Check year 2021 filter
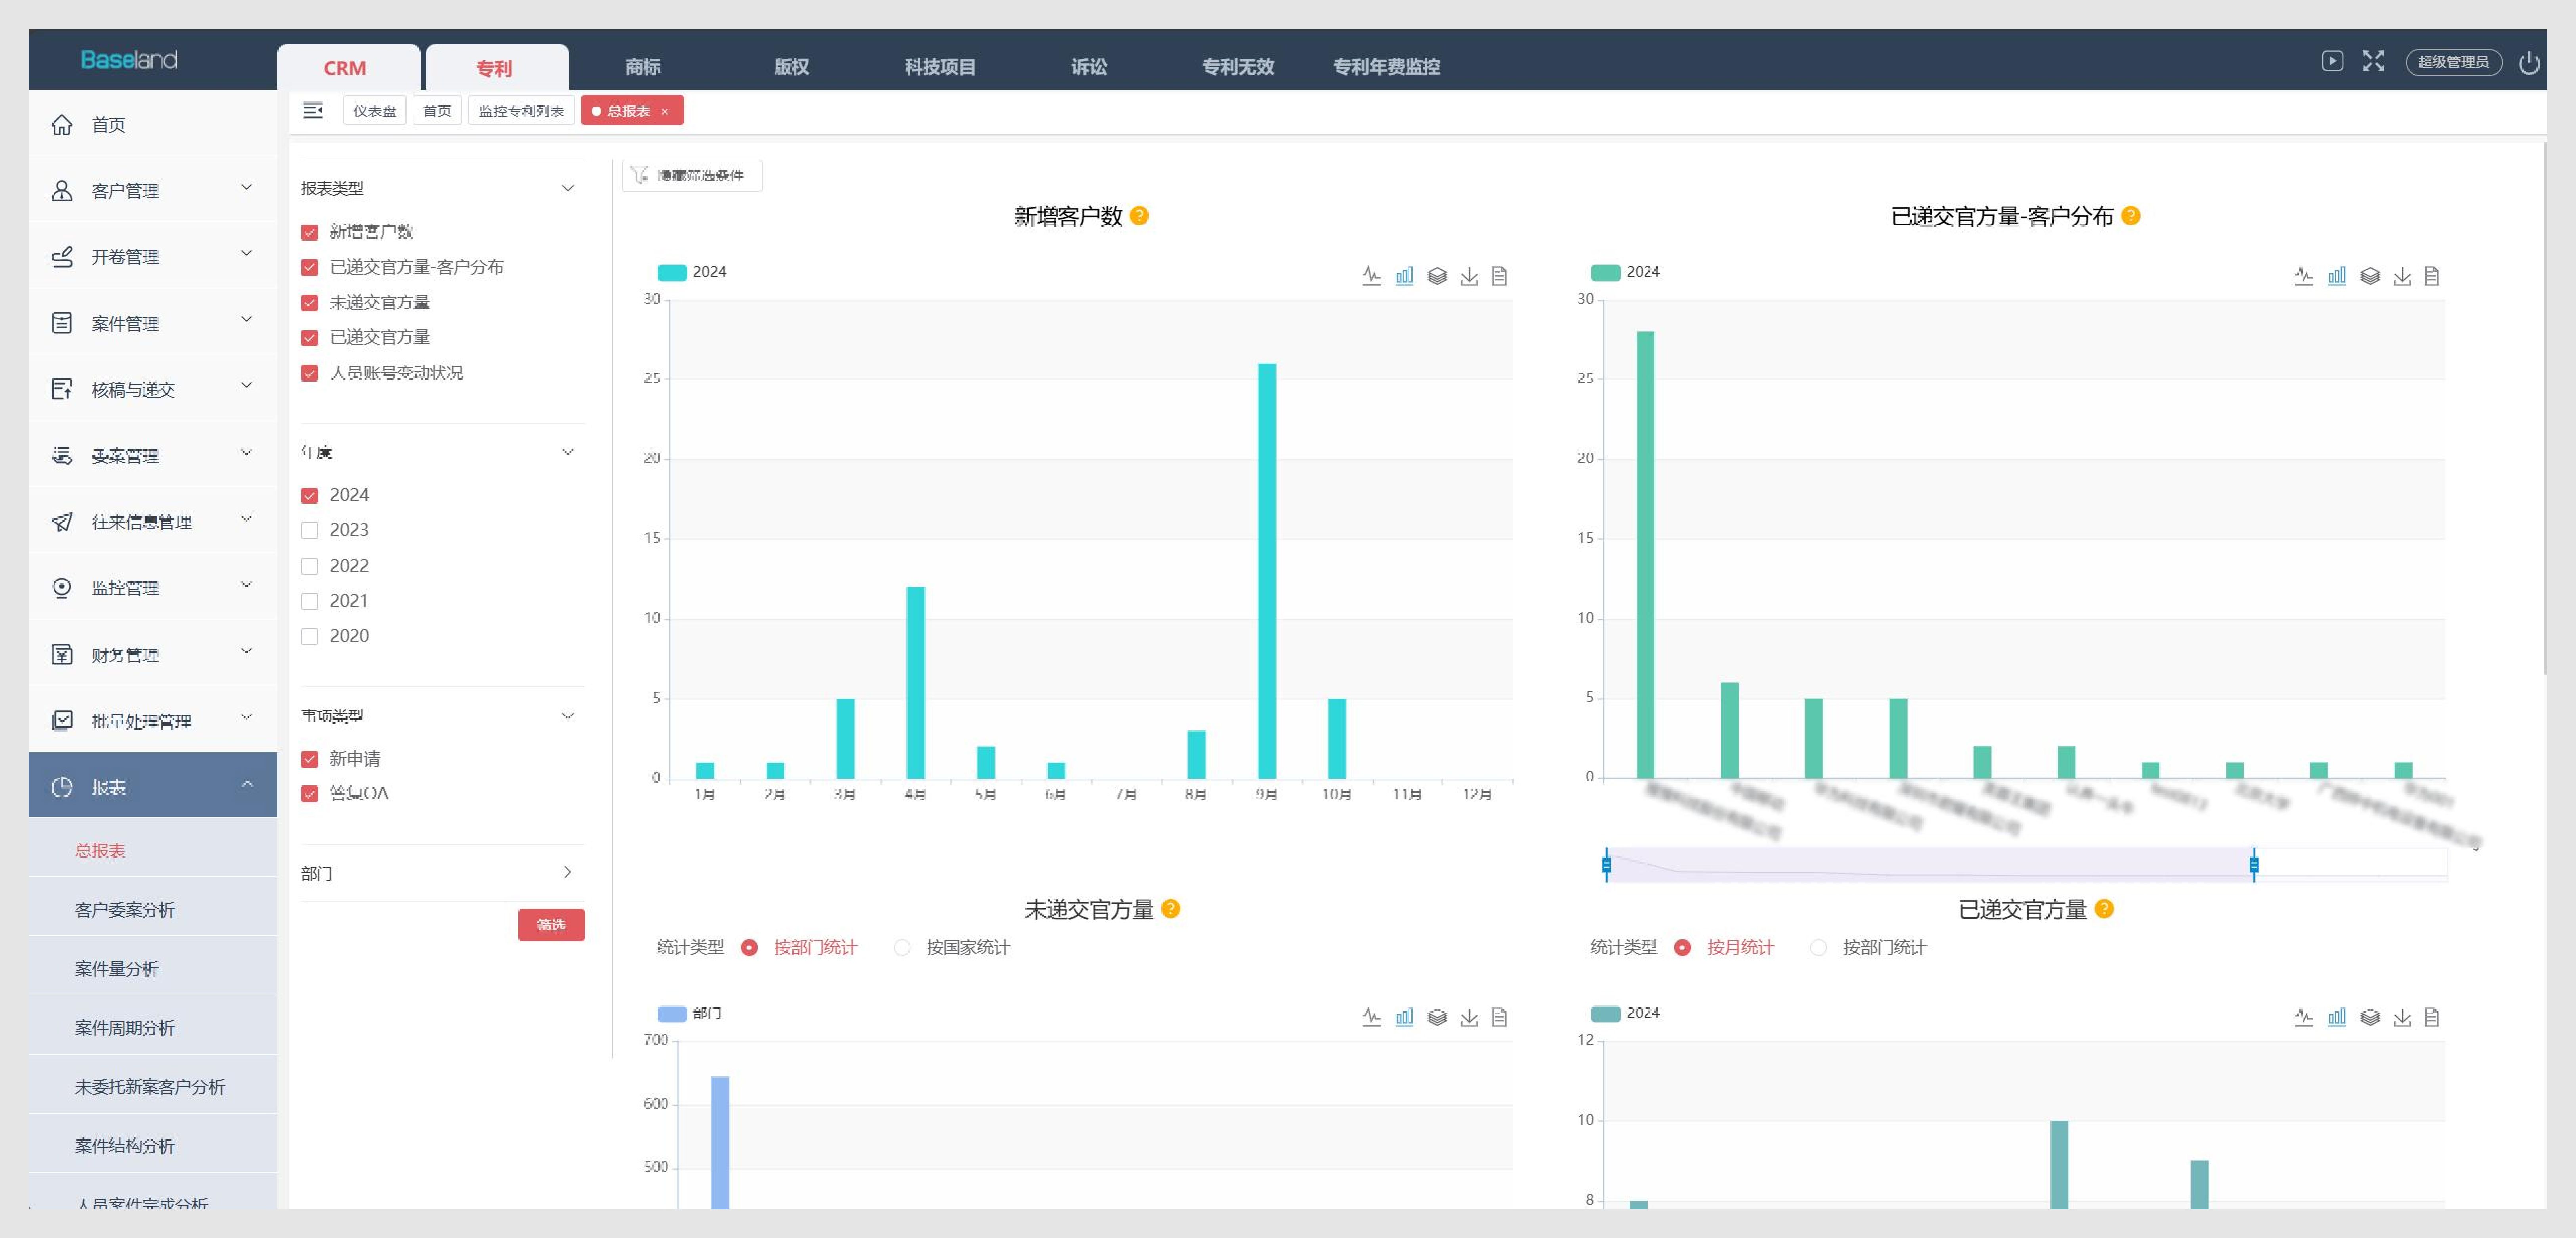The height and width of the screenshot is (1238, 2576). pyautogui.click(x=310, y=601)
